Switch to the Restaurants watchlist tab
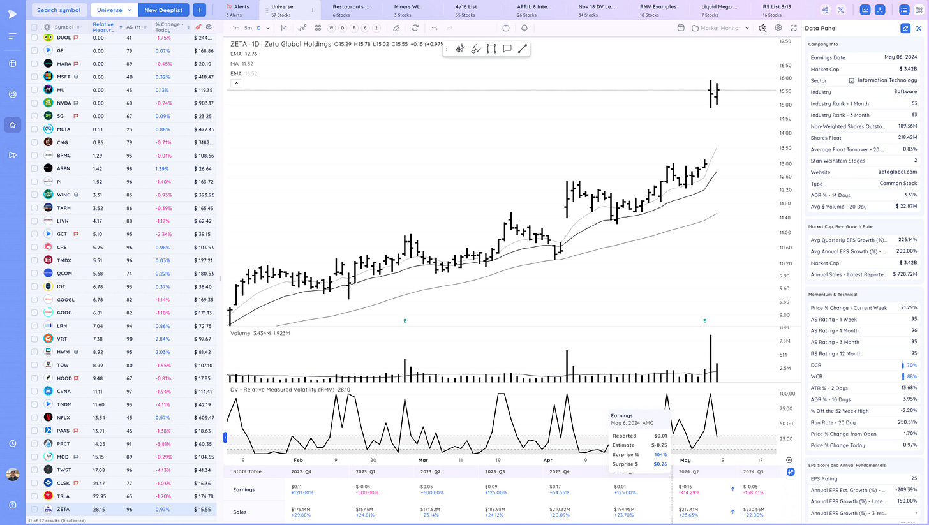 click(x=351, y=10)
